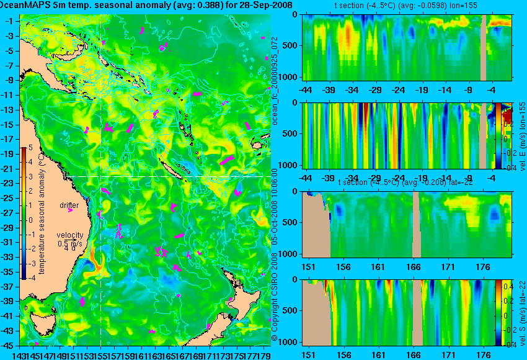
Task: Click 't section' title for lon=155
Action: coord(405,6)
